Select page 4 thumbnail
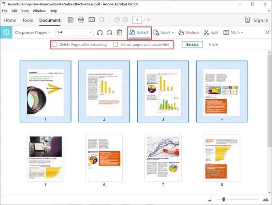 (222, 91)
